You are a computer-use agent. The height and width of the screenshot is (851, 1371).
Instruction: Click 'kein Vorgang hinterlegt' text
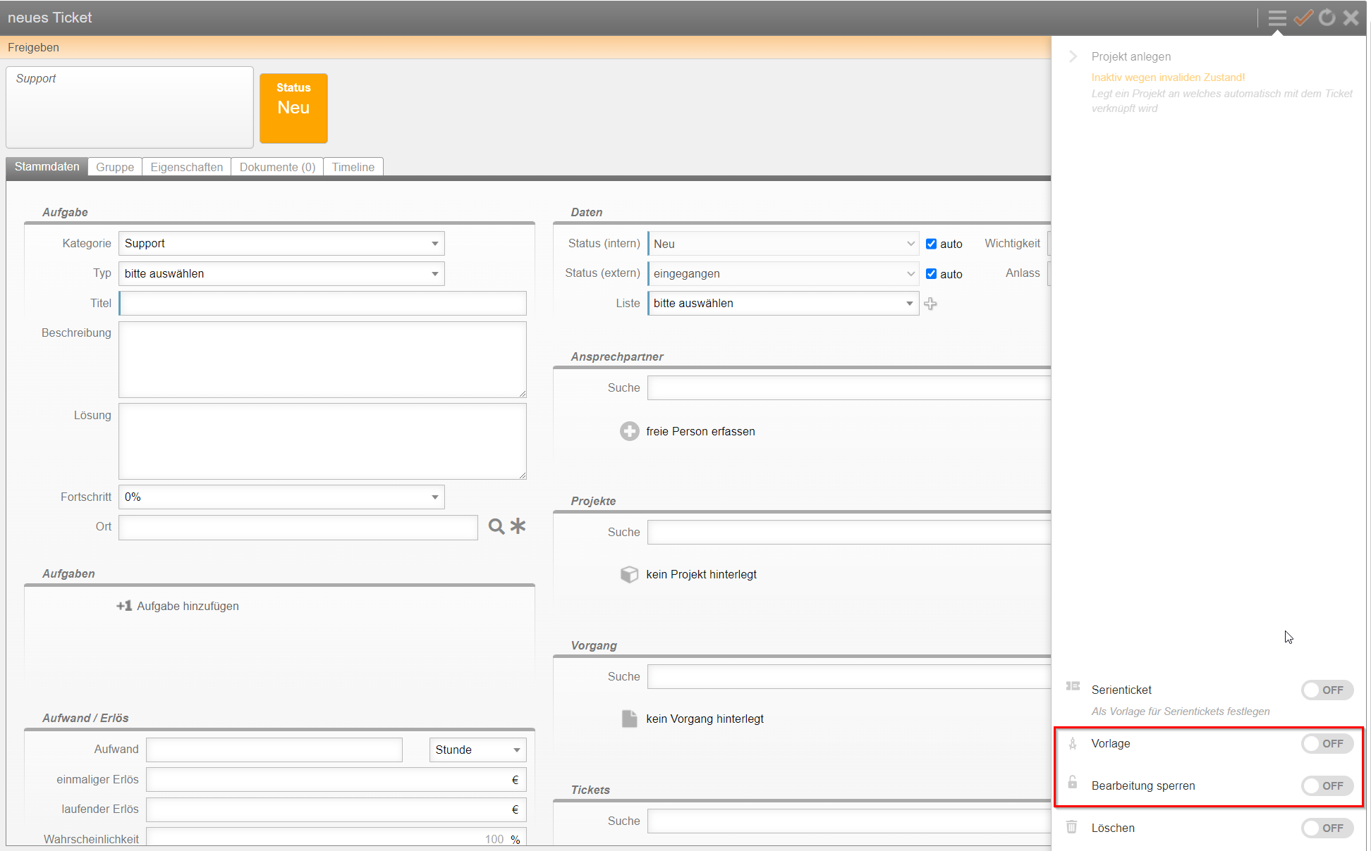[705, 719]
